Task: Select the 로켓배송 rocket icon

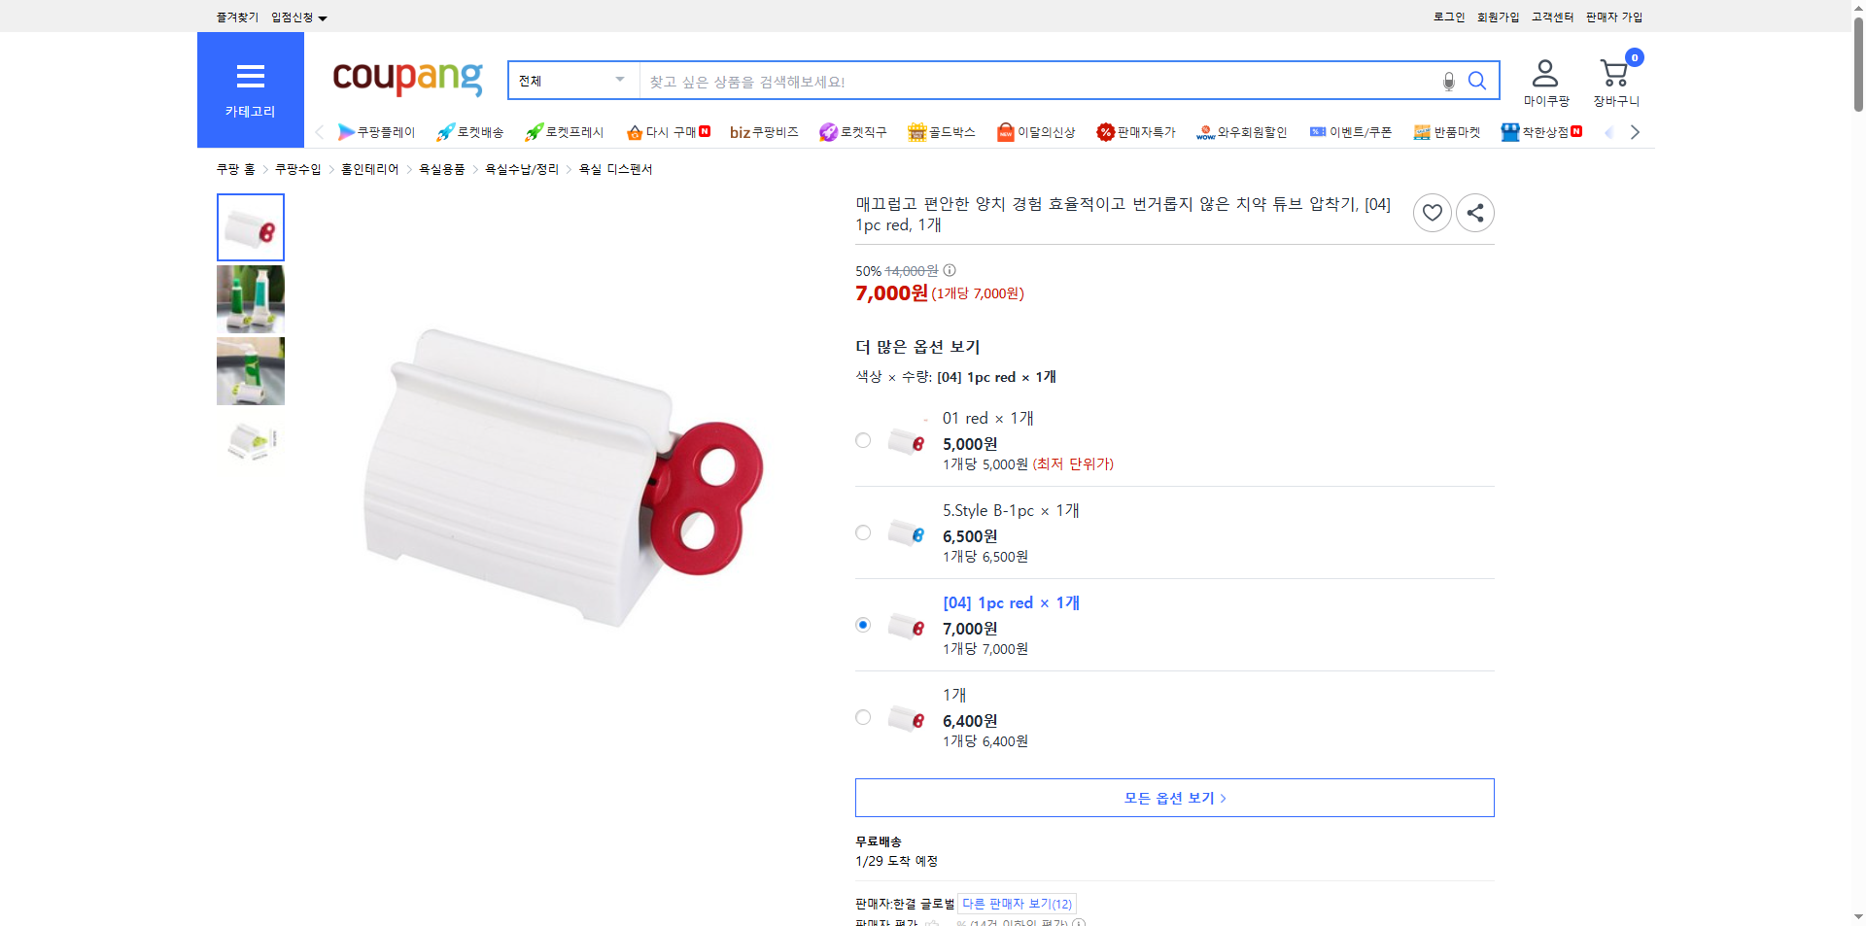Action: click(x=445, y=131)
